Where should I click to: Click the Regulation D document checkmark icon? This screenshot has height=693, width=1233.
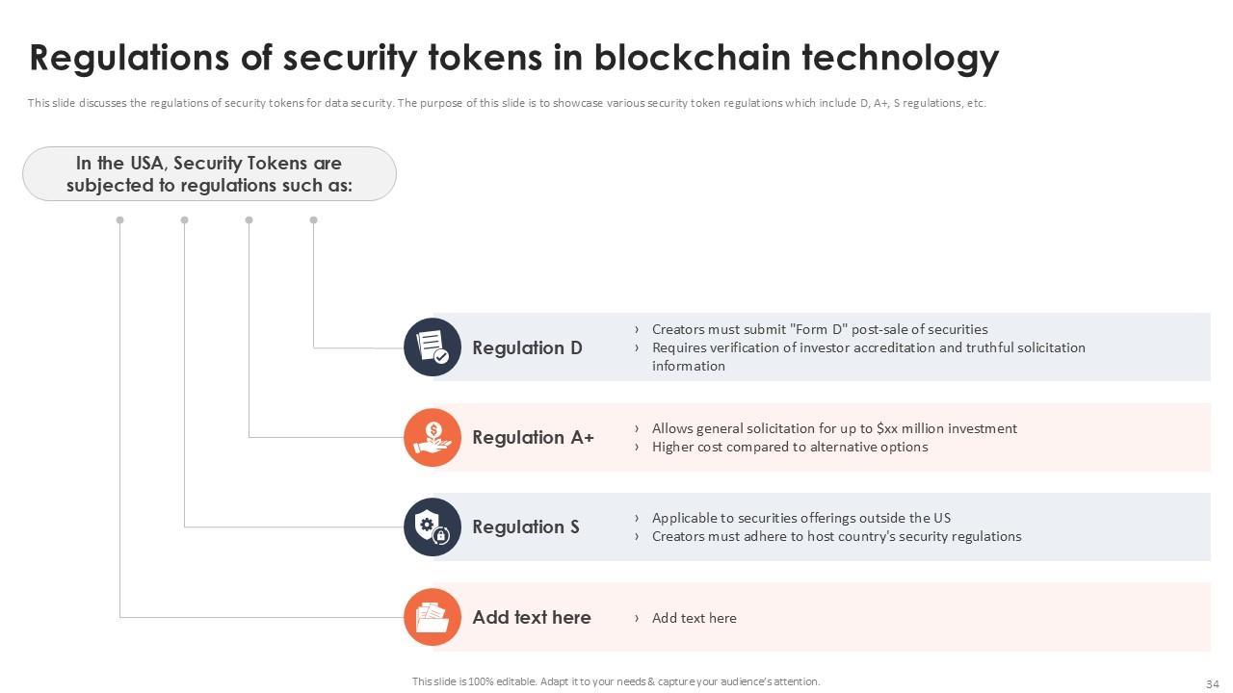(x=433, y=346)
